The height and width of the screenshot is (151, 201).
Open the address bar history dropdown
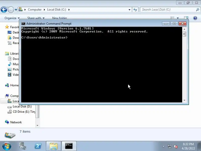pos(129,10)
